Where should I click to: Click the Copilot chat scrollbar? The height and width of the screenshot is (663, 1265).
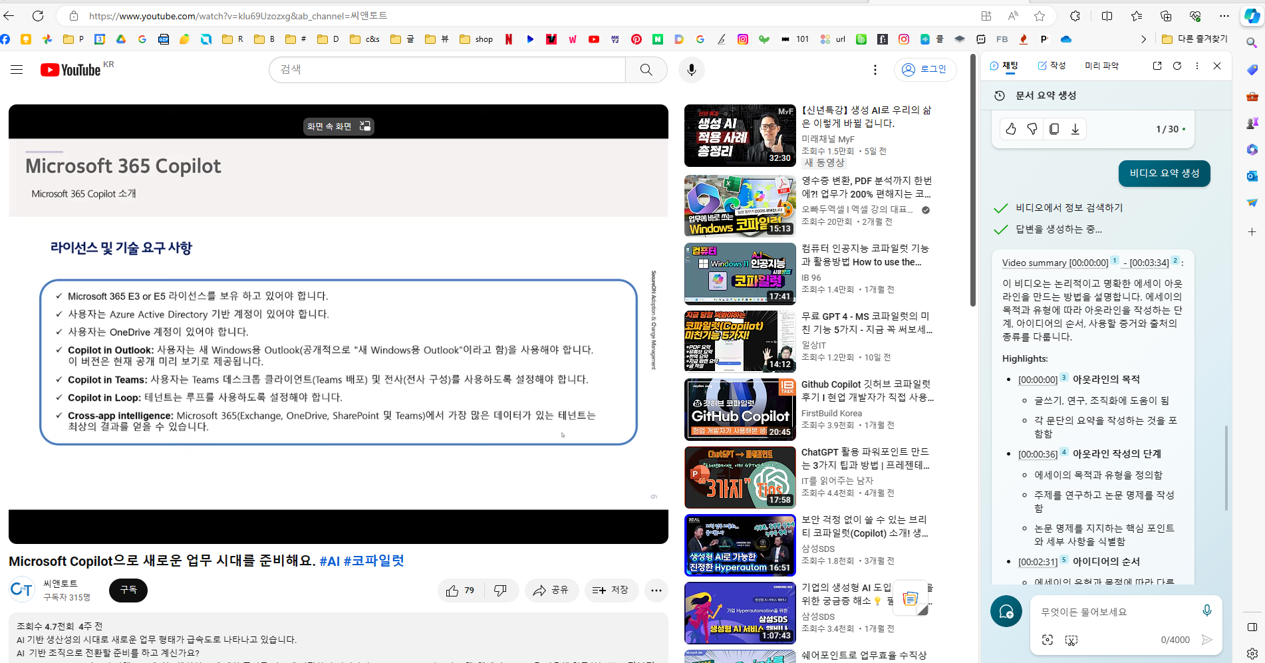point(1226,467)
